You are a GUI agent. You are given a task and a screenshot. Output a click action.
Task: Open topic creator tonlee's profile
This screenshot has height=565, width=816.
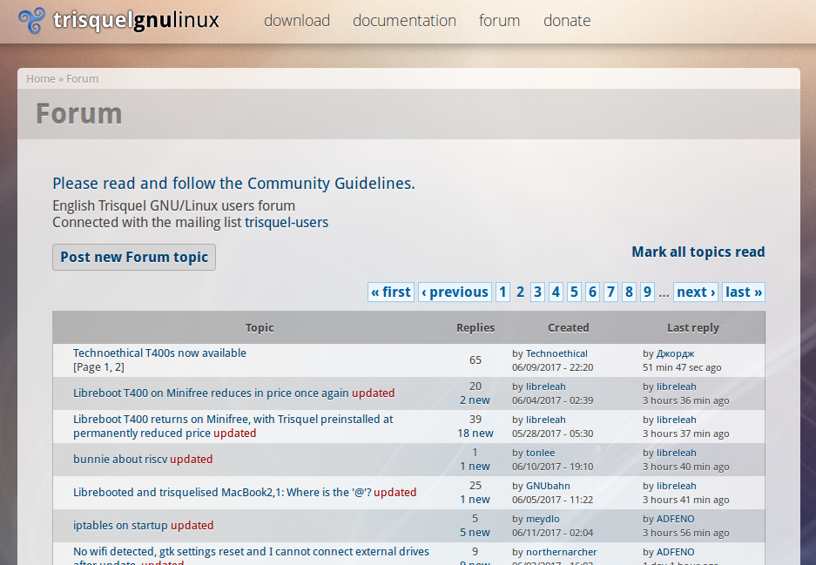pos(540,454)
